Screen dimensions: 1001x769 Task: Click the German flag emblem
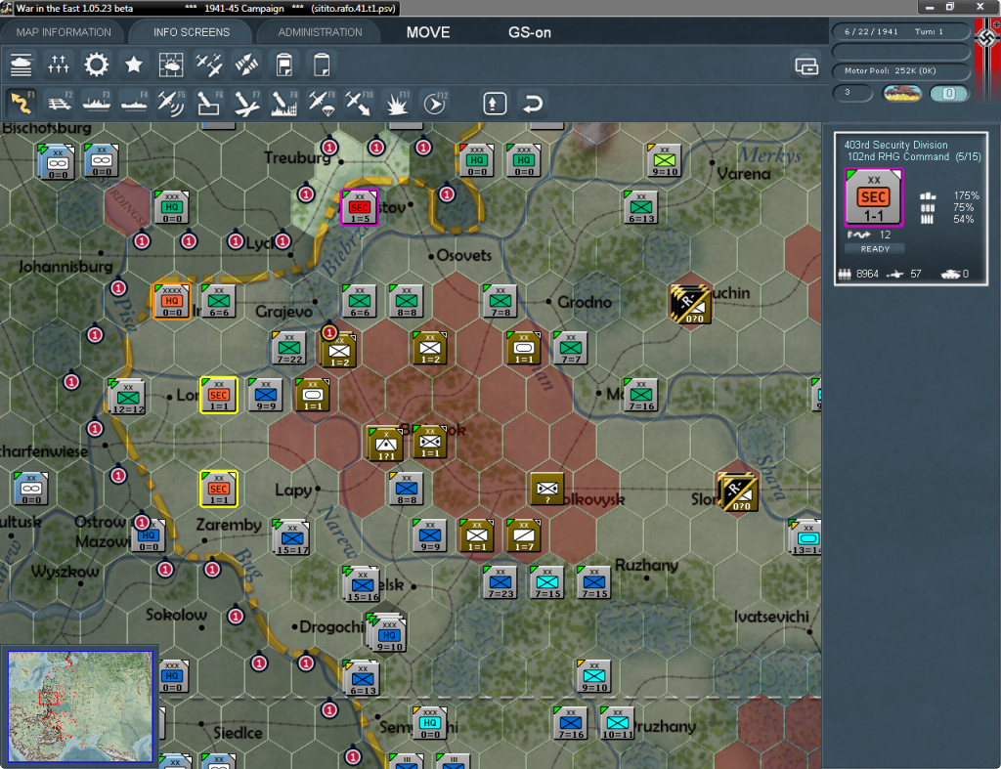pyautogui.click(x=987, y=38)
